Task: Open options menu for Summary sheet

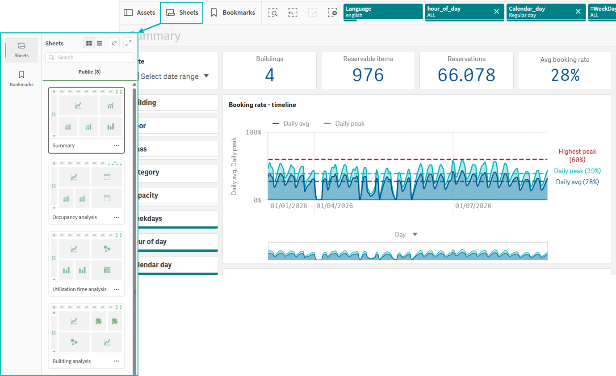Action: (117, 145)
